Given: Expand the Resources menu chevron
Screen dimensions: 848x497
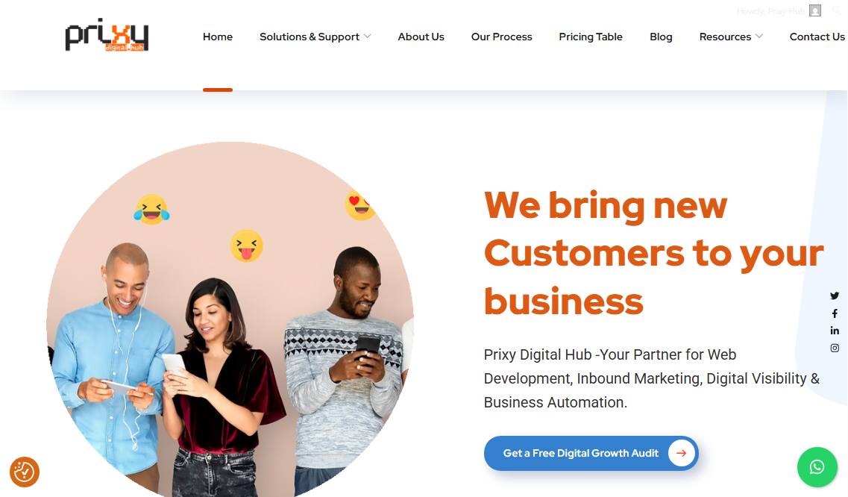Looking at the screenshot, I should click(759, 37).
